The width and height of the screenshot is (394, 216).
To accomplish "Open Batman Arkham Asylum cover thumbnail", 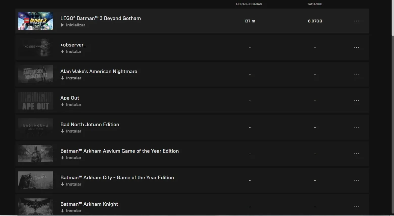I will click(x=36, y=154).
